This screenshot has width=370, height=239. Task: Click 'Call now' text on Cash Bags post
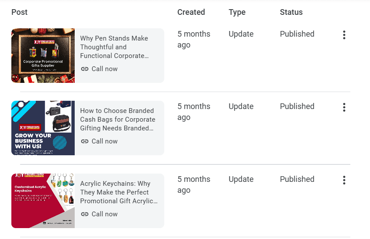(x=104, y=141)
